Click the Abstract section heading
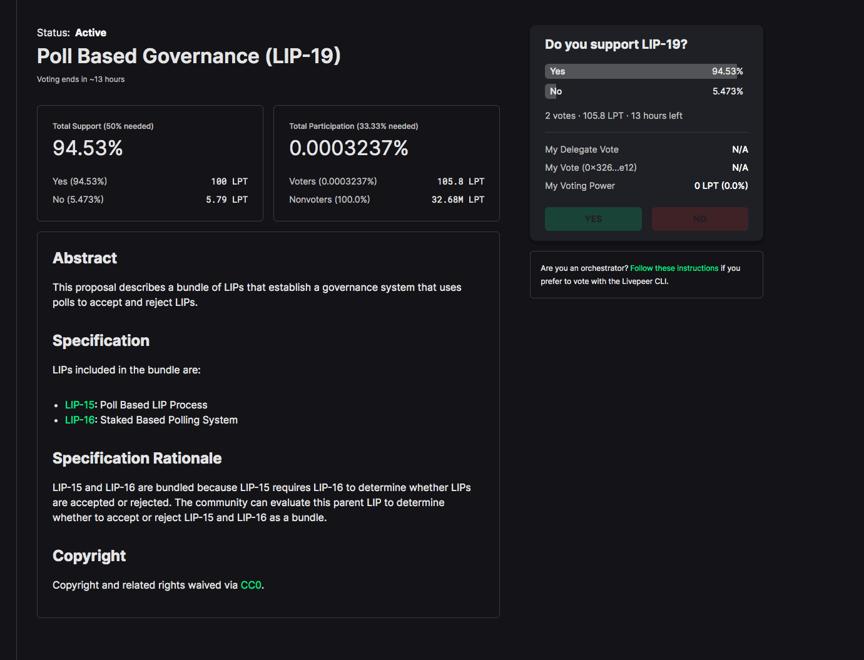This screenshot has width=864, height=660. point(84,258)
